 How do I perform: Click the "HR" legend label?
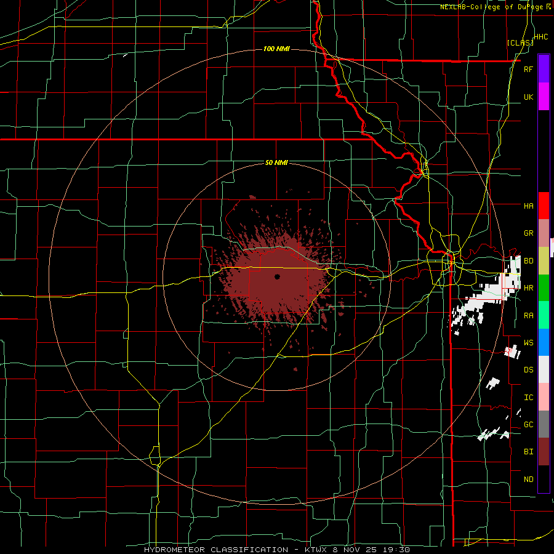click(528, 288)
